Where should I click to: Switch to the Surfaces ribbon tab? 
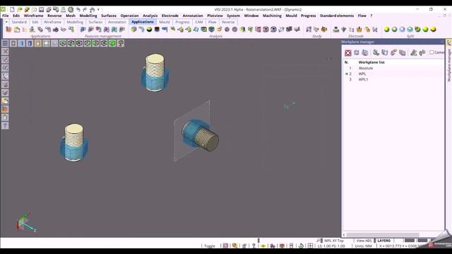95,22
